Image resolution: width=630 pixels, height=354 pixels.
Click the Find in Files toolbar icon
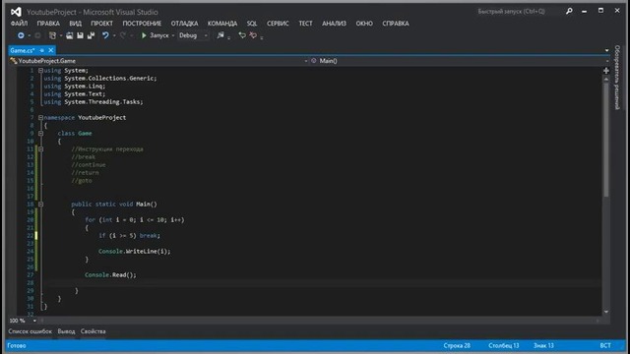click(220, 35)
